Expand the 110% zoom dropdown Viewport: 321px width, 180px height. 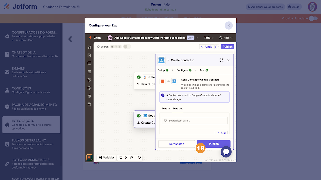[209, 38]
